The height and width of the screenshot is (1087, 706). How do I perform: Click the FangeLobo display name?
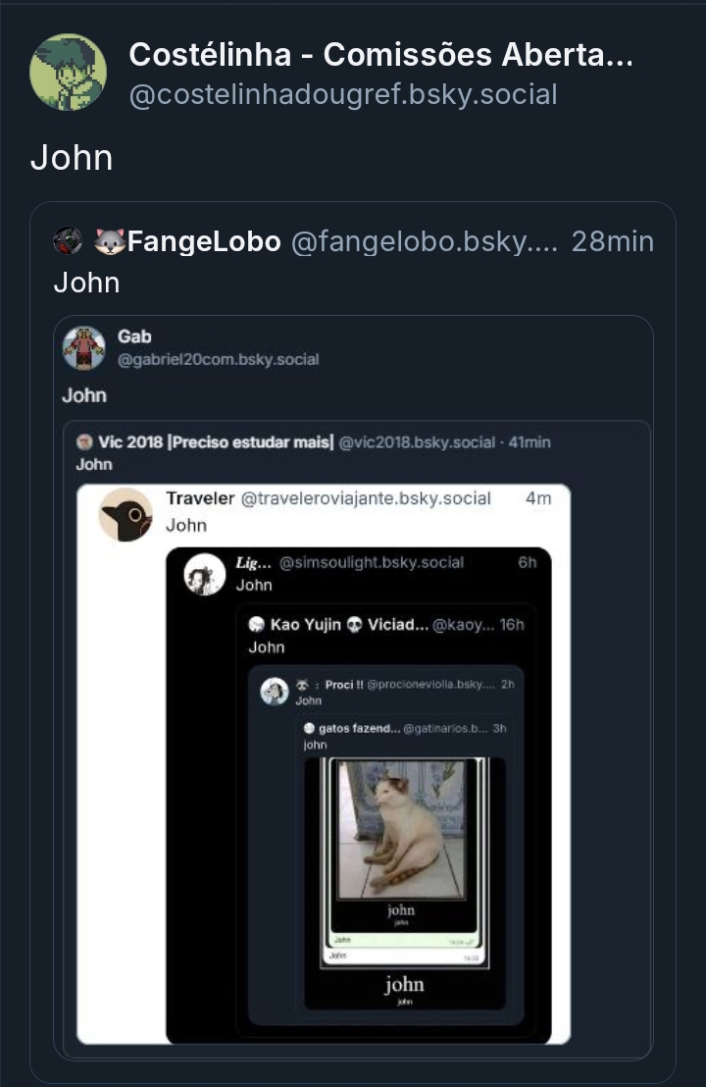click(x=204, y=241)
